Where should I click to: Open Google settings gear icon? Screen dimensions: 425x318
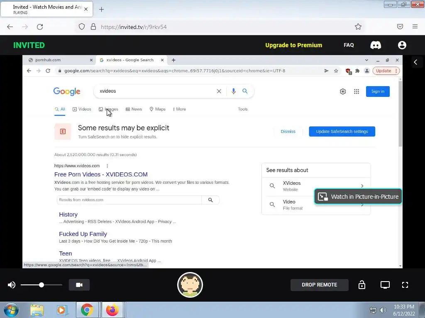coord(343,92)
